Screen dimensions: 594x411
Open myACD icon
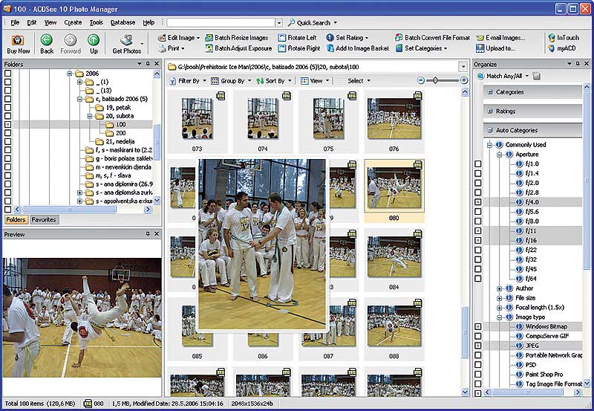pos(552,48)
